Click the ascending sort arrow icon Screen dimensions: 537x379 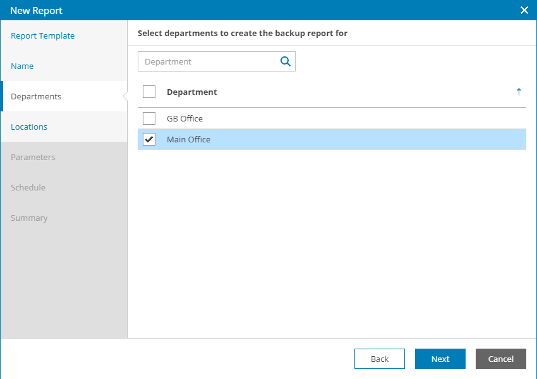point(519,92)
